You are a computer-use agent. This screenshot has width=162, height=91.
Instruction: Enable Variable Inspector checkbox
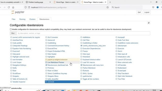(11, 82)
